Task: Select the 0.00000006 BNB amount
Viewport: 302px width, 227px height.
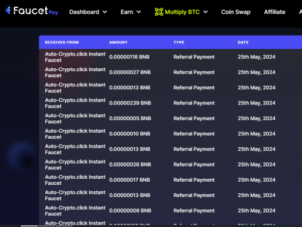Action: (x=130, y=211)
